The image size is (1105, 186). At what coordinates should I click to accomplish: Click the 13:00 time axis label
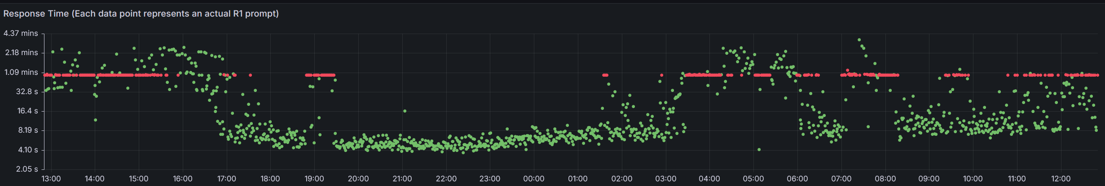click(51, 179)
